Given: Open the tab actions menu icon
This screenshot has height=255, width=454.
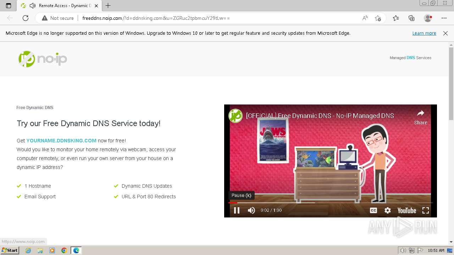Looking at the screenshot, I should point(9,6).
